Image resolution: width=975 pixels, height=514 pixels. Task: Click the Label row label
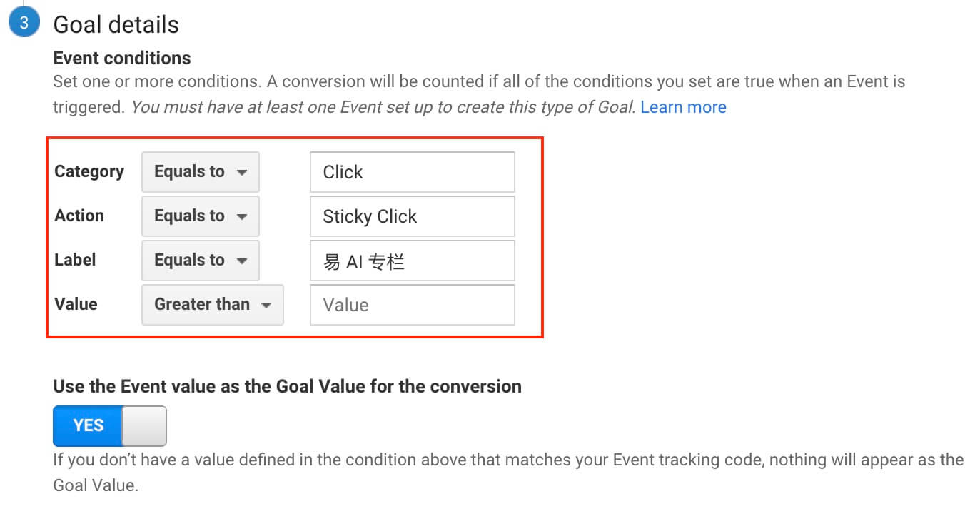click(x=75, y=260)
